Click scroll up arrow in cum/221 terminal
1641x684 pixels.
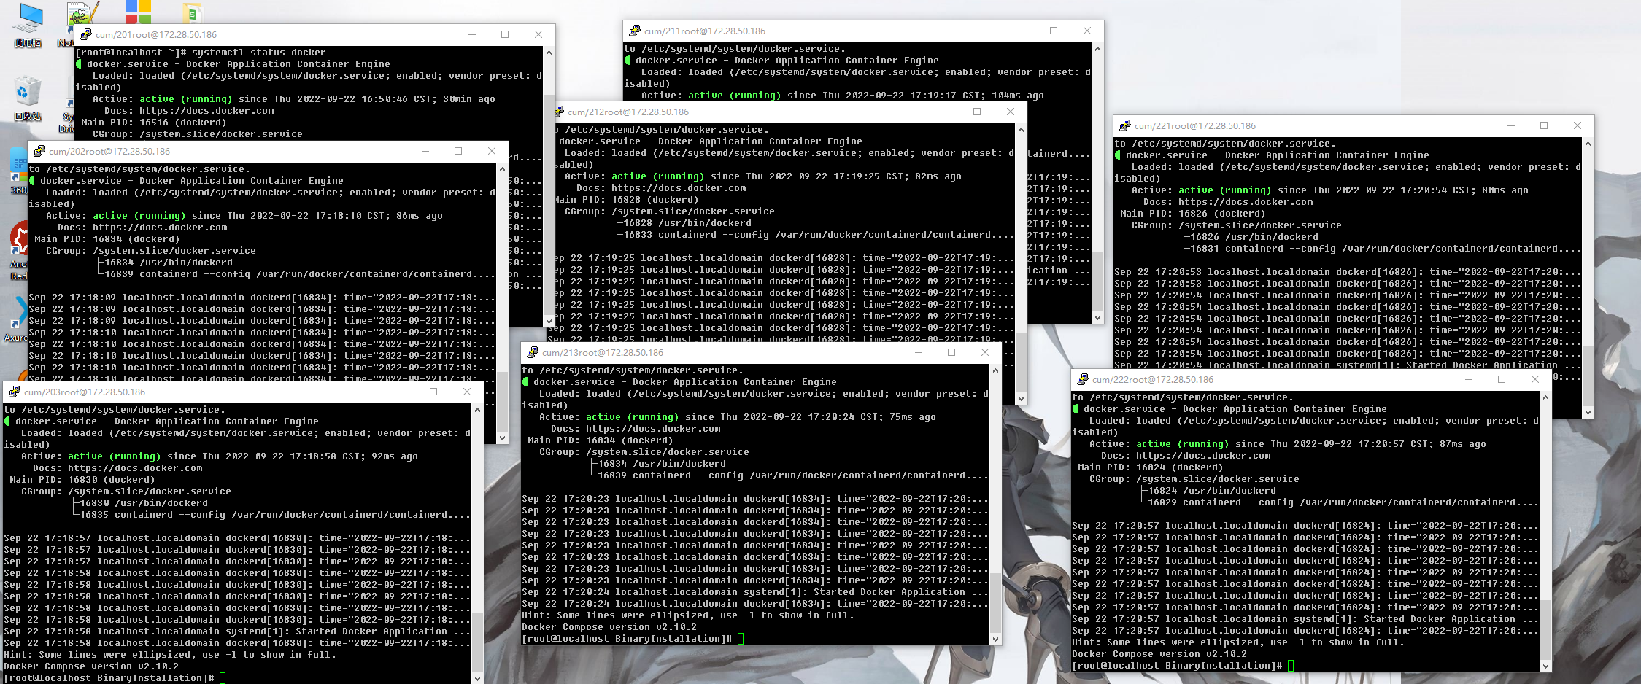point(1588,144)
